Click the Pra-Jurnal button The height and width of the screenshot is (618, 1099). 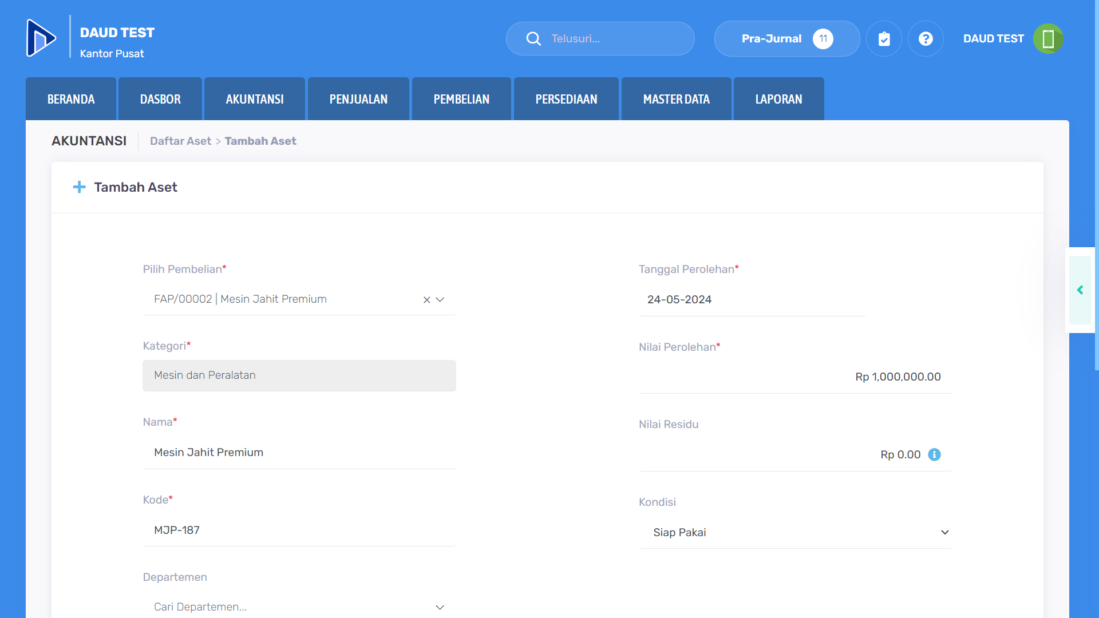(x=787, y=38)
